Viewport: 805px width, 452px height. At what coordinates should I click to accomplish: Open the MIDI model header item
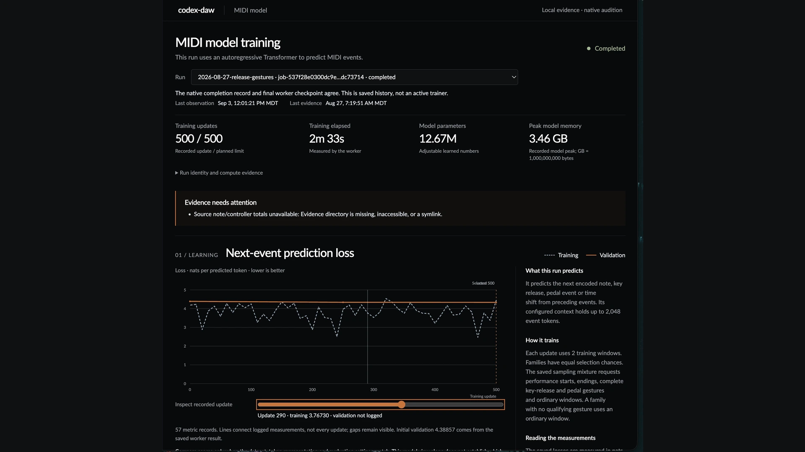click(x=250, y=10)
